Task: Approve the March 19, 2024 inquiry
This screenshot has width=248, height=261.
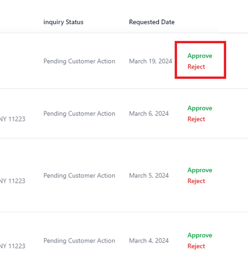Action: coord(200,56)
